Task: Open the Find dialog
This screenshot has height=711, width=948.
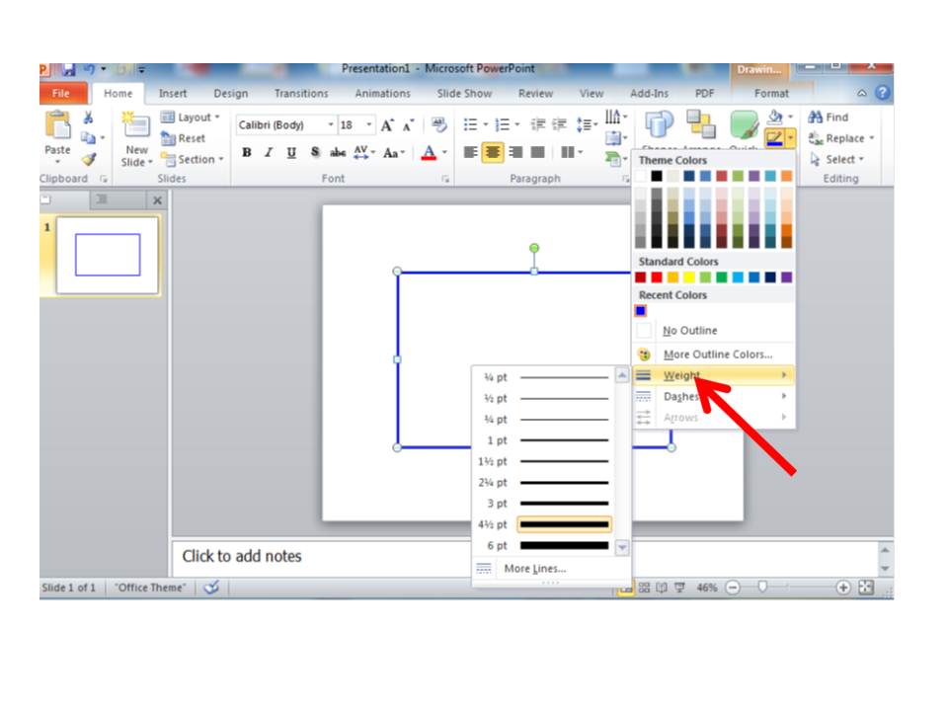Action: pos(839,117)
